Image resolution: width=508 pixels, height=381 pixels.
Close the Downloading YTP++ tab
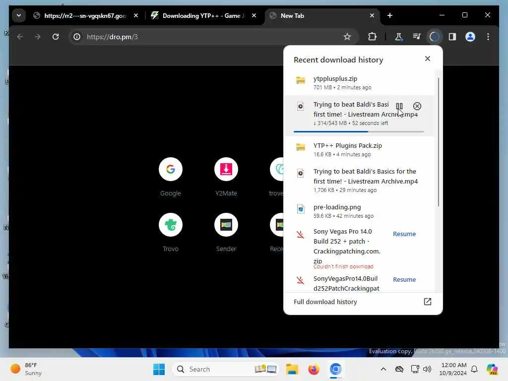coord(254,15)
